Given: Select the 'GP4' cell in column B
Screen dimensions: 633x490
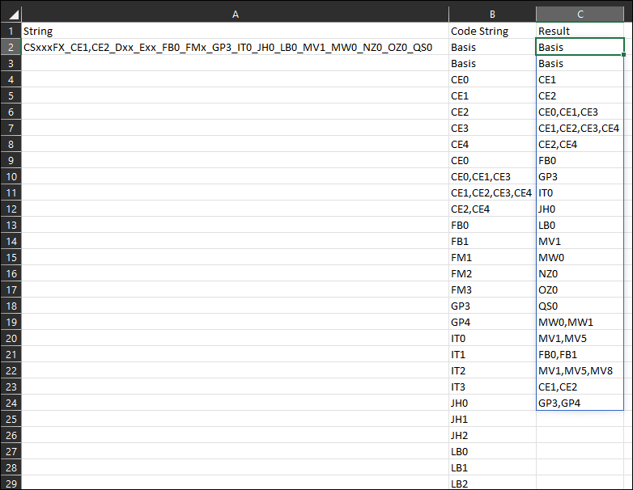Looking at the screenshot, I should (492, 323).
